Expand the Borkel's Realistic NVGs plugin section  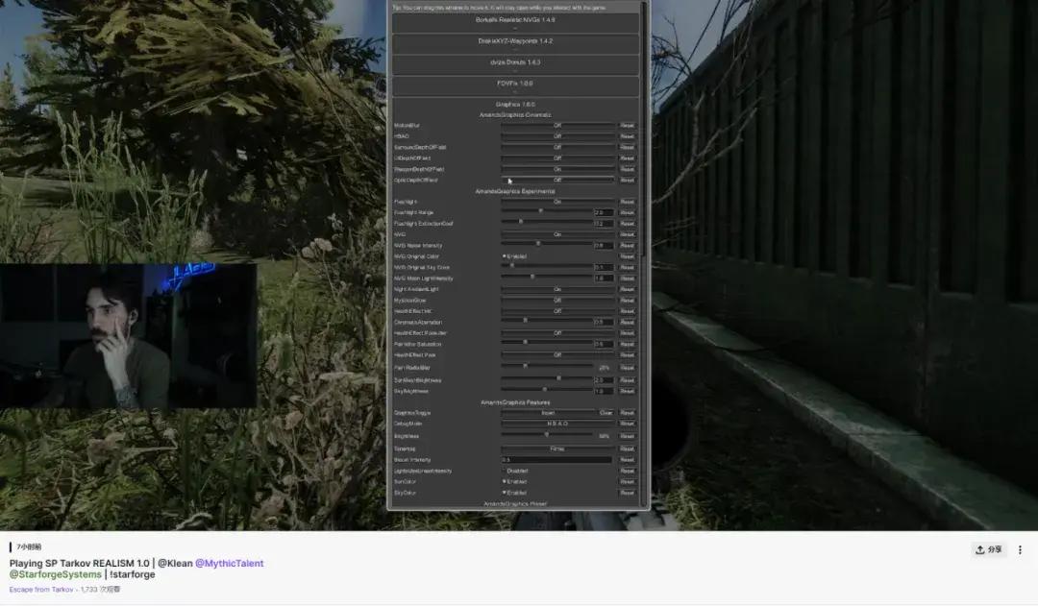point(515,19)
